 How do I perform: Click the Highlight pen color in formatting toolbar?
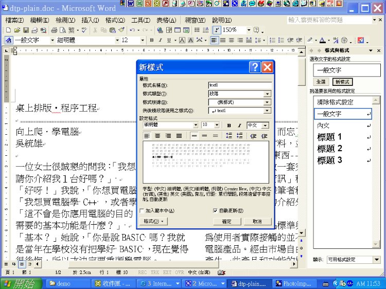[x=310, y=40]
